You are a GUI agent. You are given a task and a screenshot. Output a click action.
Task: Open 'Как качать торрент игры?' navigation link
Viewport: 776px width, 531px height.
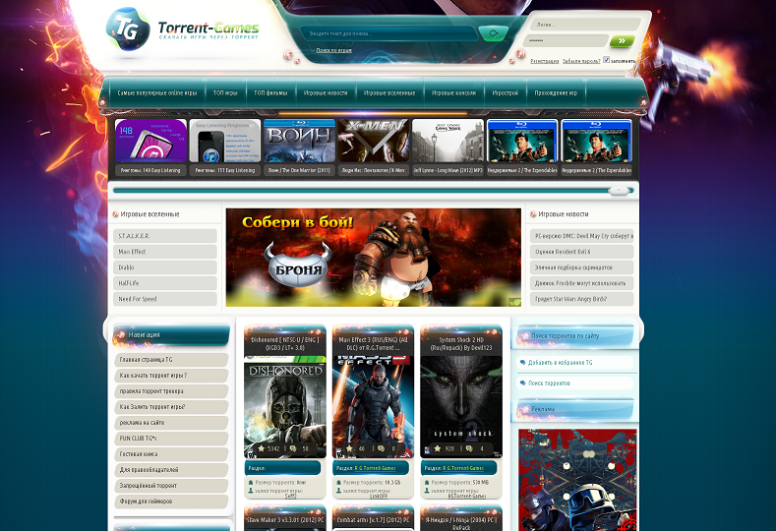[171, 376]
